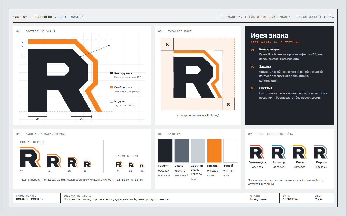Pick the Полы yellow-layer R logo

tap(300, 152)
